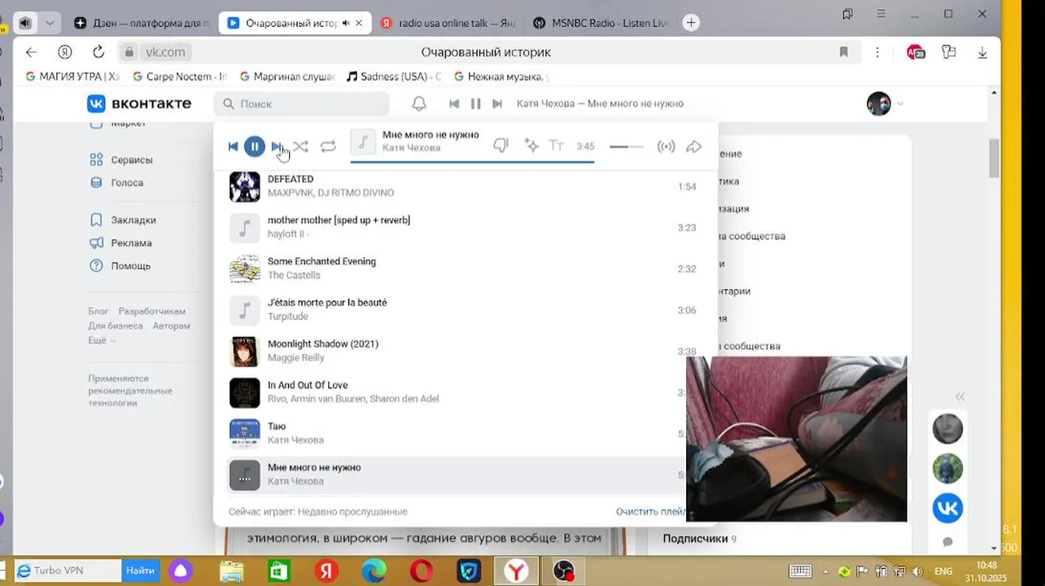
Task: Show lyrics with the Tт icon
Action: 557,146
